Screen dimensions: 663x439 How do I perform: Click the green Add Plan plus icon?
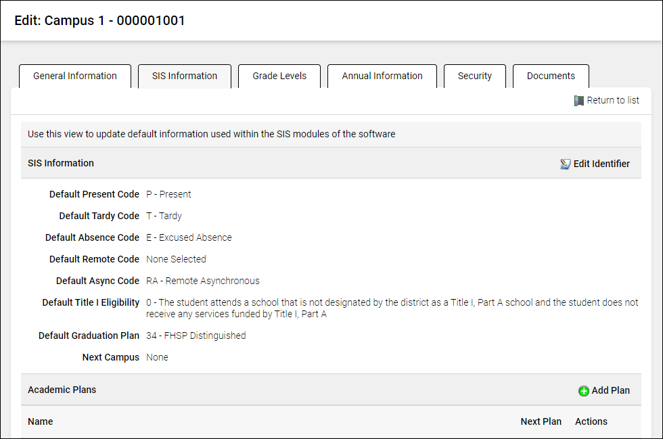click(584, 391)
